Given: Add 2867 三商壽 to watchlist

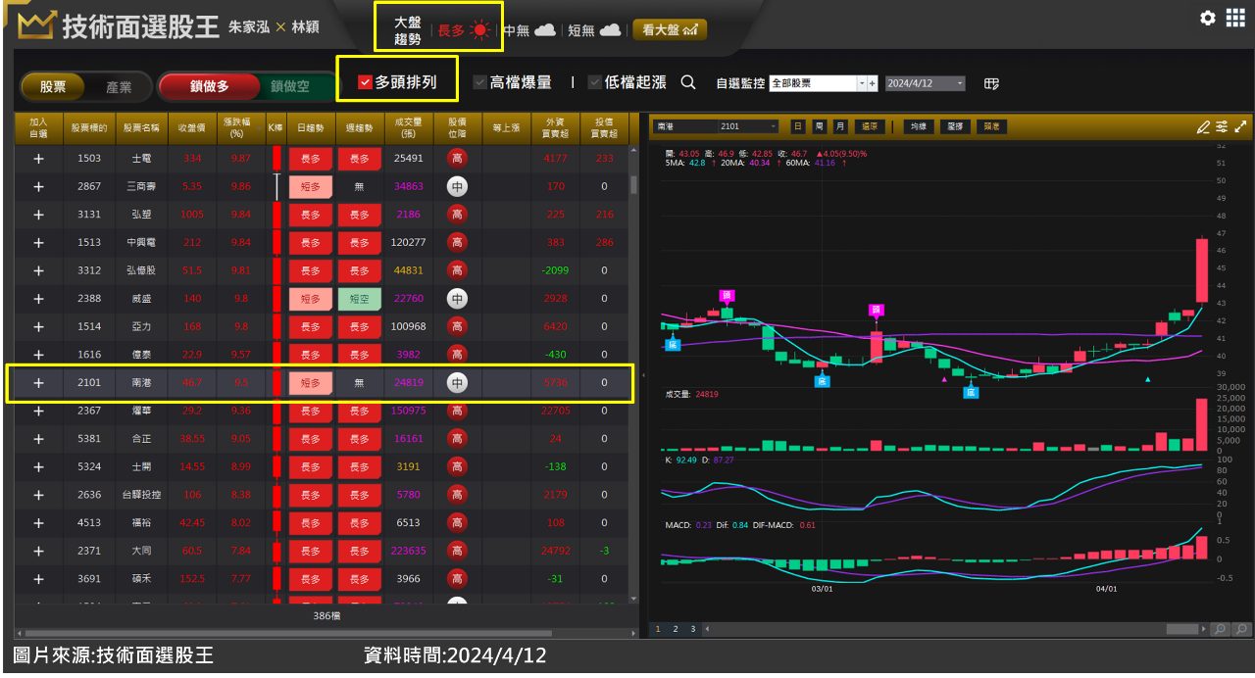Looking at the screenshot, I should pos(39,186).
